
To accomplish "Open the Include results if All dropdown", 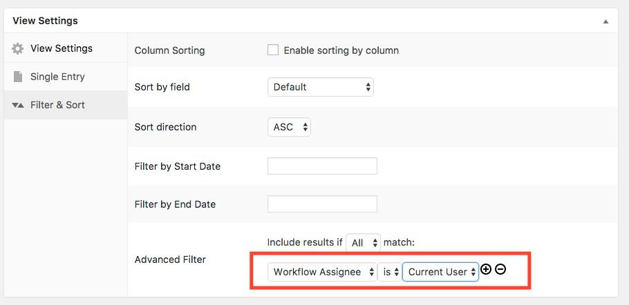I will click(363, 242).
